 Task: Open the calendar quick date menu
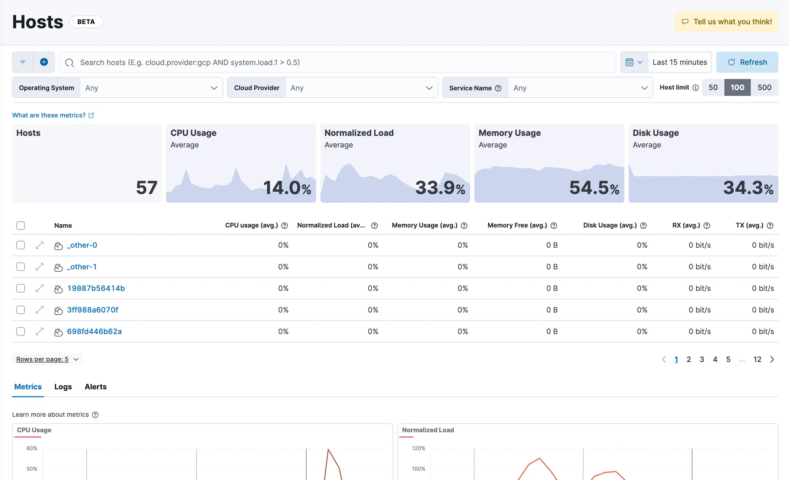[x=634, y=62]
